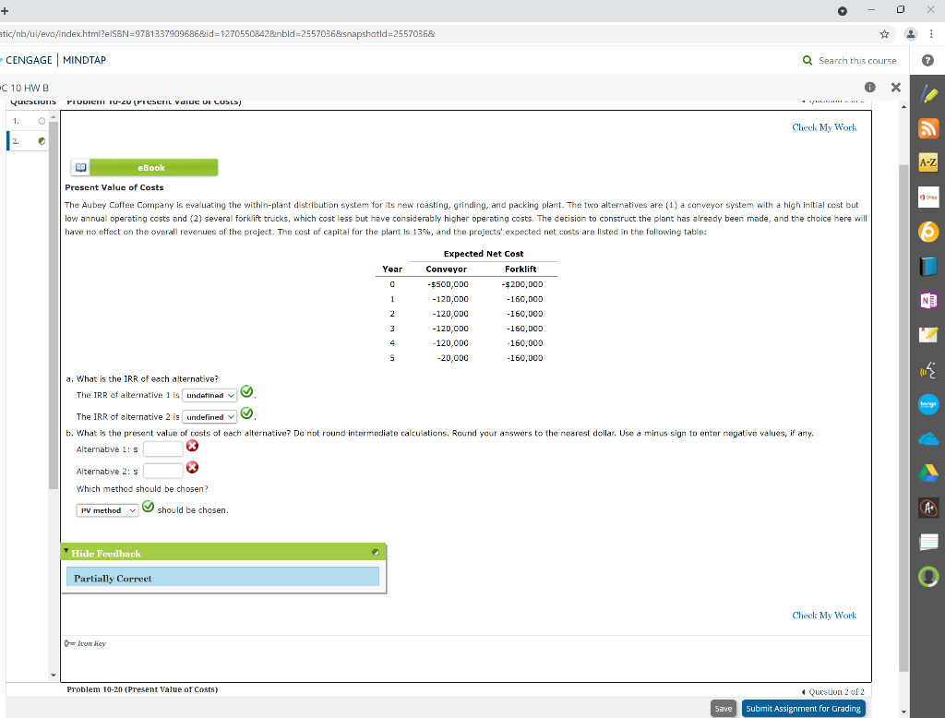This screenshot has height=718, width=945.
Task: Click the info icon beside close
Action: click(x=869, y=88)
